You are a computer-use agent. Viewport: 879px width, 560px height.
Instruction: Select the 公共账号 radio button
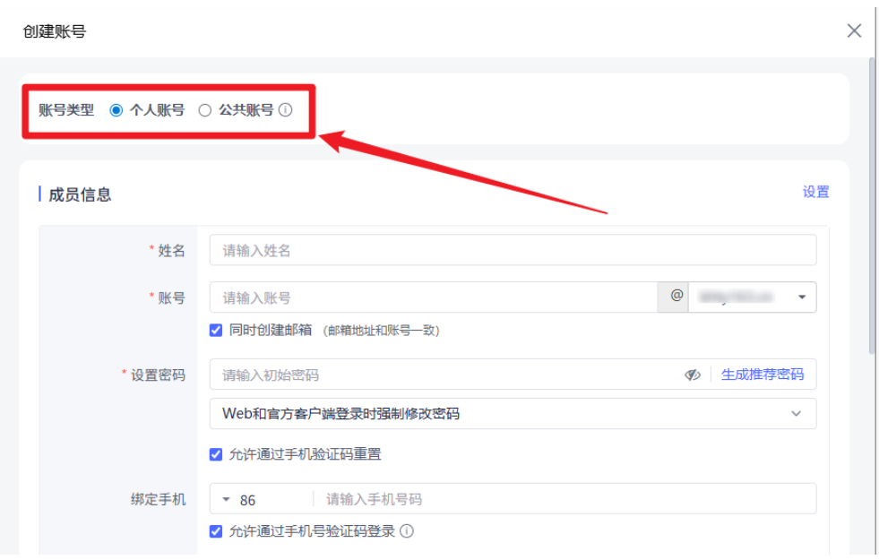(x=205, y=110)
